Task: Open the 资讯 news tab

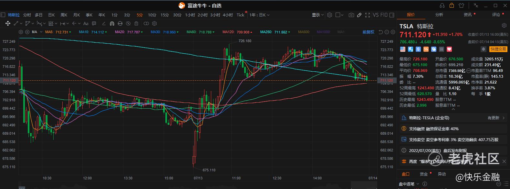Action: [468, 14]
